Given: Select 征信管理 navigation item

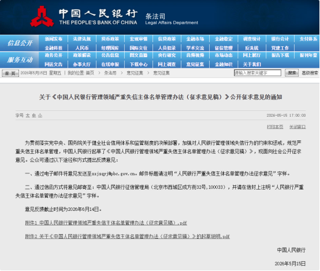Looking at the screenshot, I should coord(224,48).
